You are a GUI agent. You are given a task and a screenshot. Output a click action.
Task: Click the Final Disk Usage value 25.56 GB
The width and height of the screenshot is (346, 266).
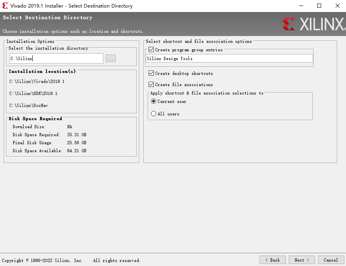76,143
